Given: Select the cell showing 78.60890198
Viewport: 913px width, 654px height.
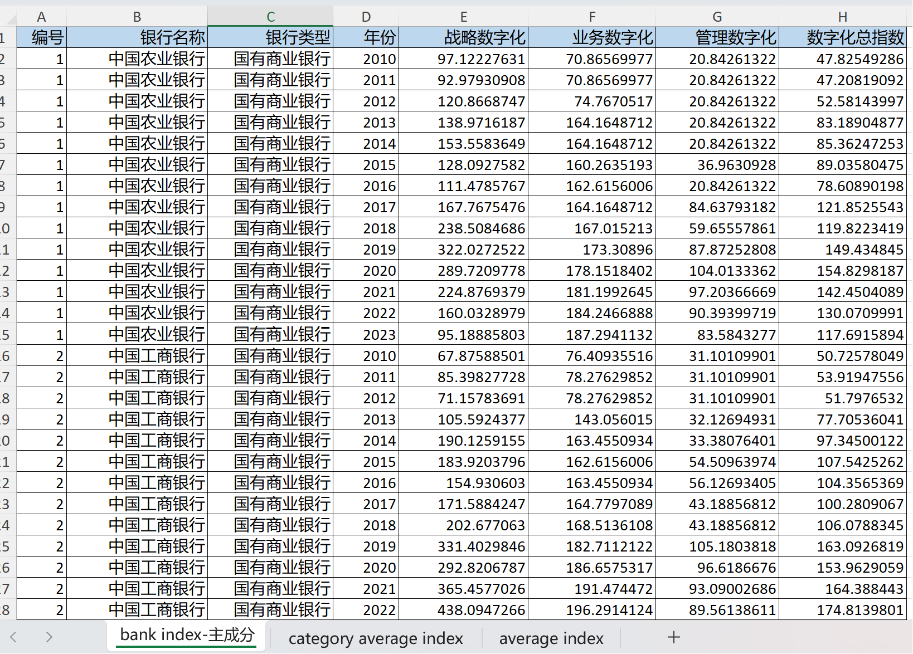Looking at the screenshot, I should pyautogui.click(x=843, y=186).
